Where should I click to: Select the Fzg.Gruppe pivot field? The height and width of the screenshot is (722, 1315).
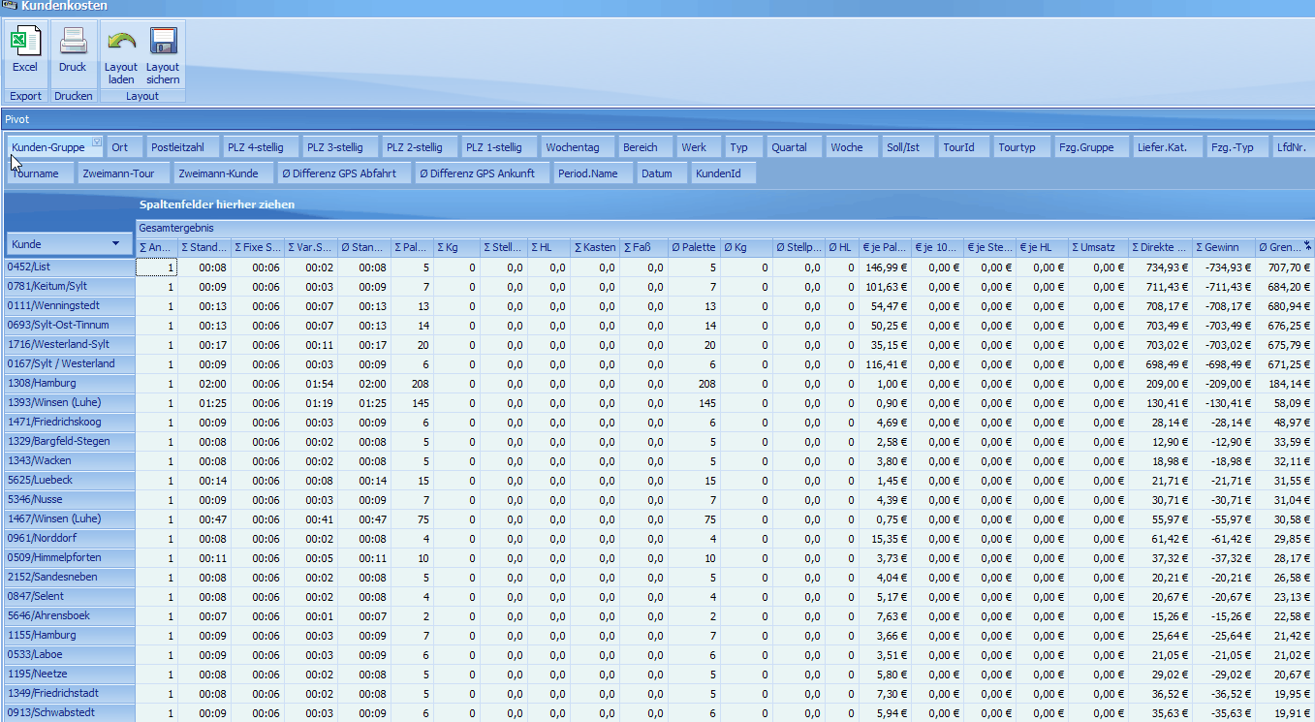pos(1090,147)
